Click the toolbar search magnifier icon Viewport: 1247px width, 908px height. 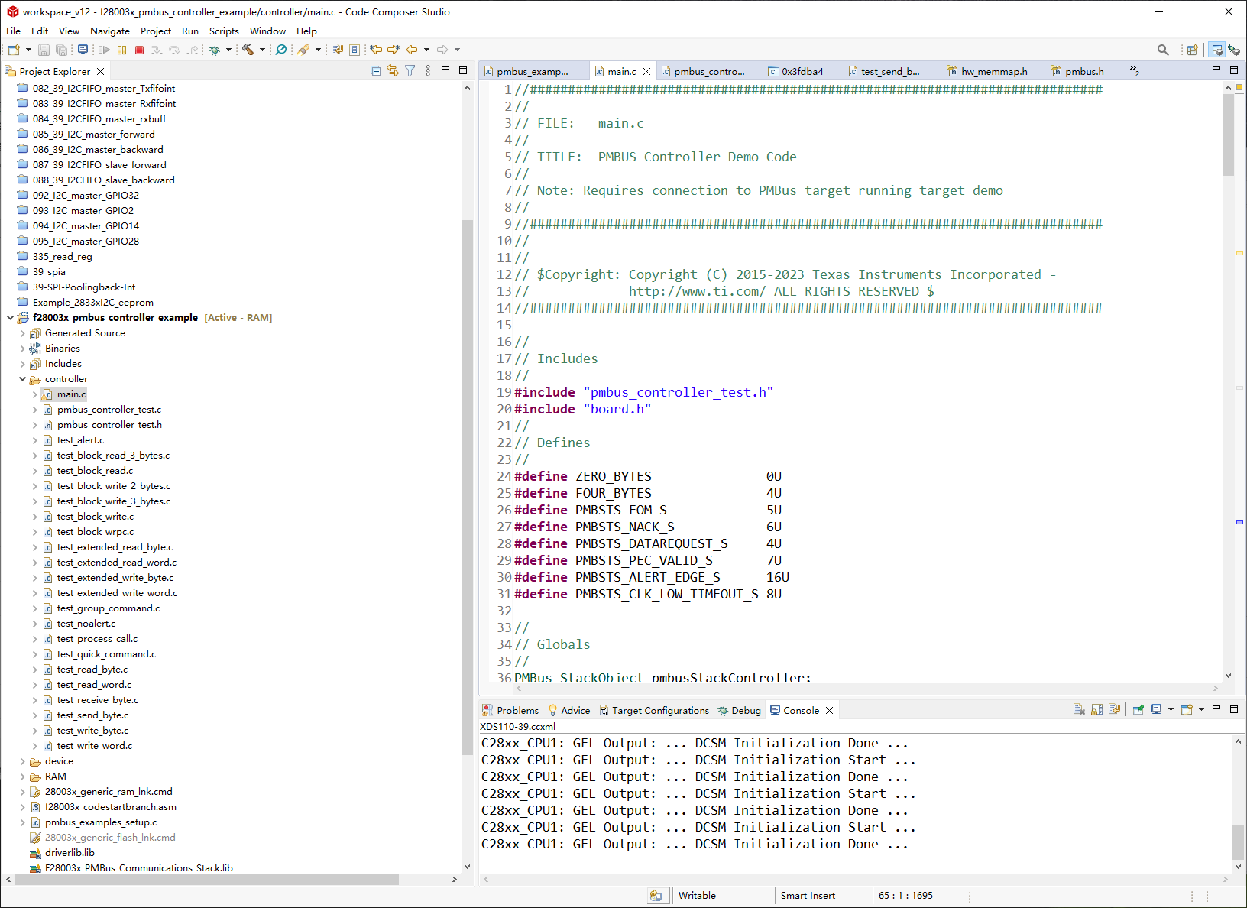click(x=1162, y=50)
